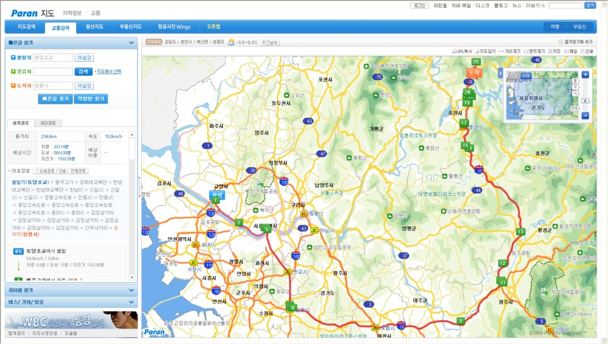Image resolution: width=608 pixels, height=344 pixels.
Task: Click the 도착지 destination flag icon
Action: tap(13, 85)
